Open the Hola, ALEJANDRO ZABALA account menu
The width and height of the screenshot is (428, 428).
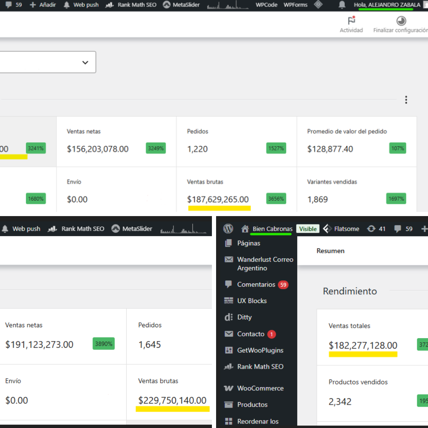point(387,5)
